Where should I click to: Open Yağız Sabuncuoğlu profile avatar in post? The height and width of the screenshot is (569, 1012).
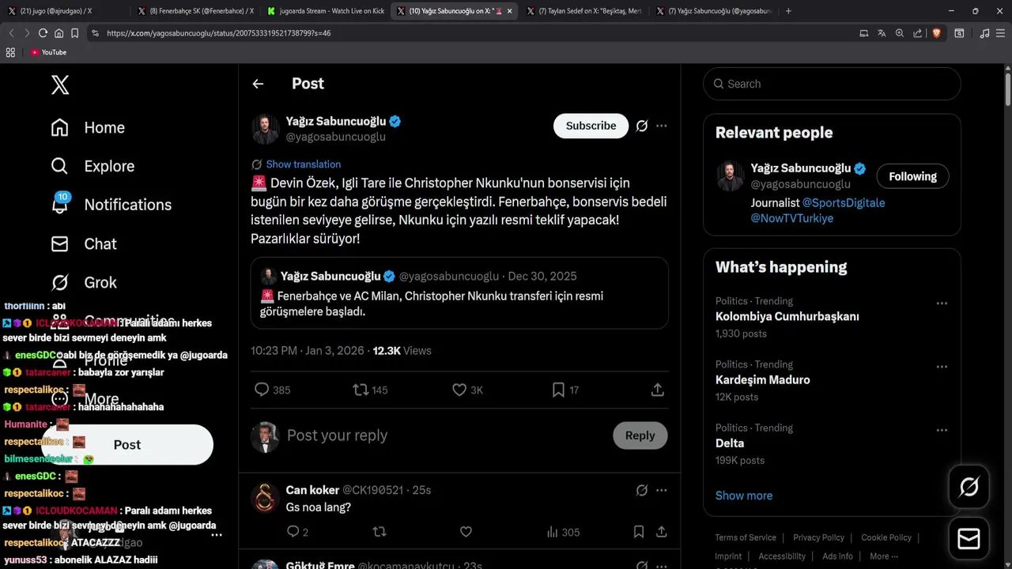[265, 129]
